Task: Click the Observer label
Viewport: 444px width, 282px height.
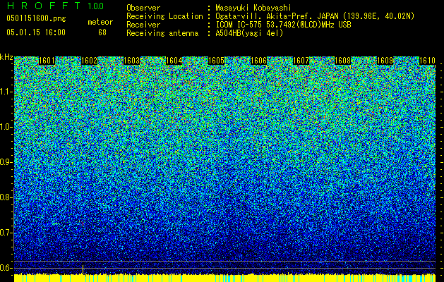Action: (143, 8)
